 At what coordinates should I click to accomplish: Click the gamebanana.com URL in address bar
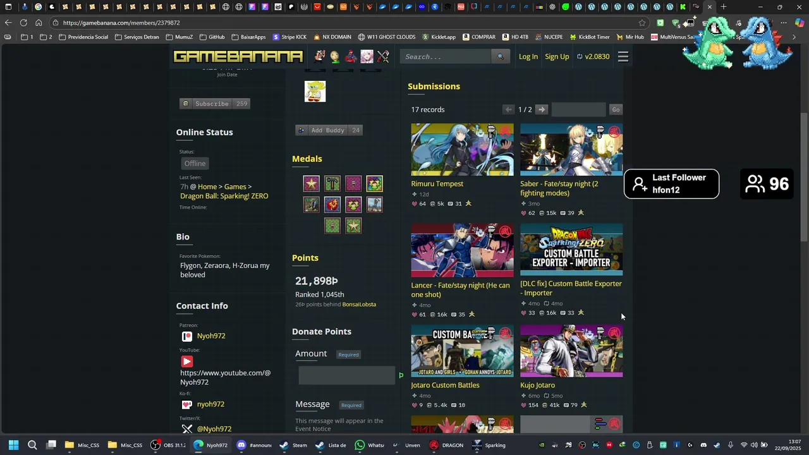pos(121,23)
